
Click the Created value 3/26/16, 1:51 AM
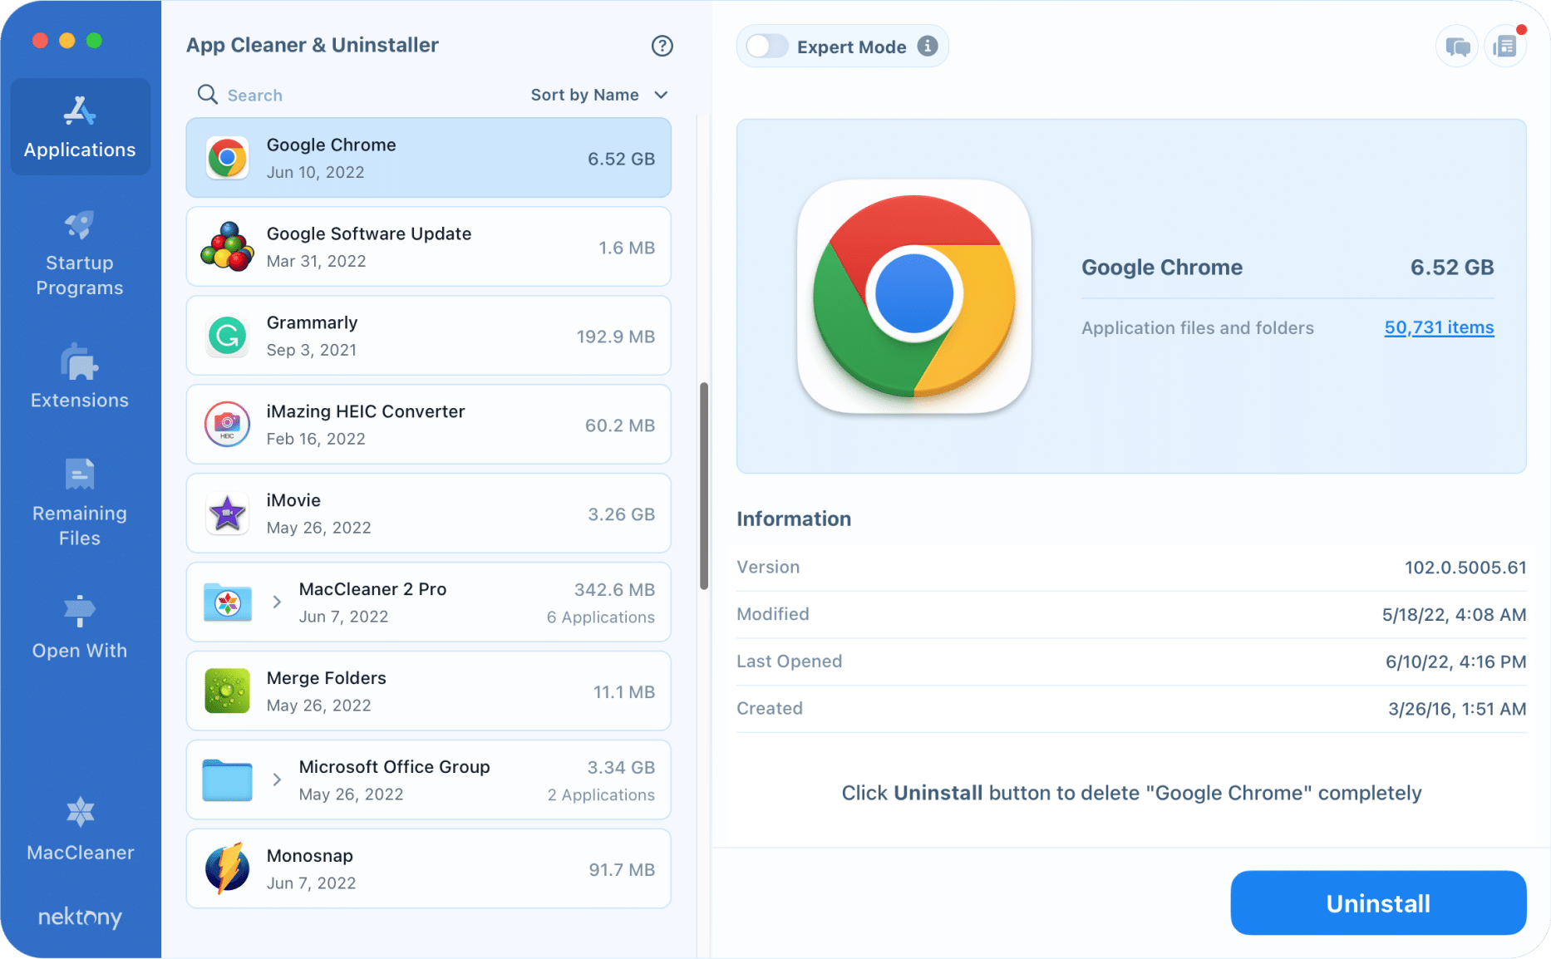pyautogui.click(x=1457, y=709)
